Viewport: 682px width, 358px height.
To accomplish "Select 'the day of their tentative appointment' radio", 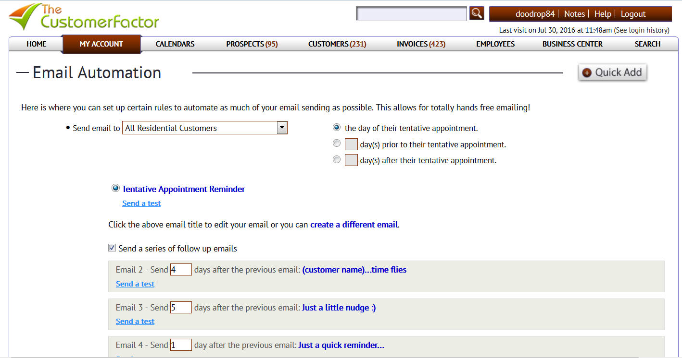I will click(337, 128).
